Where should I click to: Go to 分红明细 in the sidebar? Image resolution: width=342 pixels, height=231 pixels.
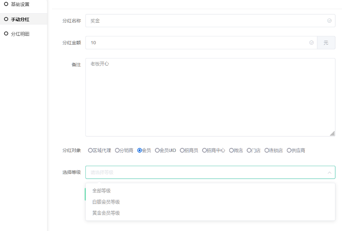click(x=20, y=34)
